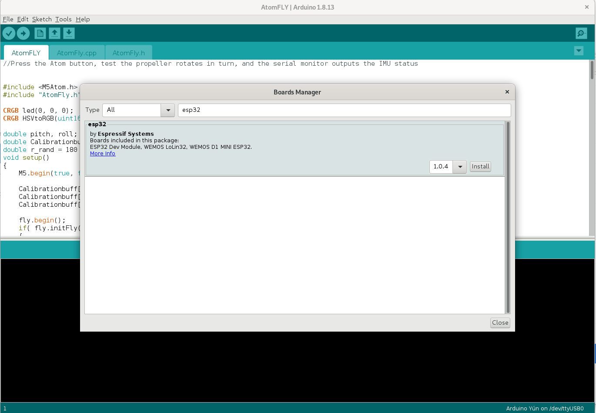Click the Verify sketch checkmark icon
596x413 pixels.
coord(9,33)
